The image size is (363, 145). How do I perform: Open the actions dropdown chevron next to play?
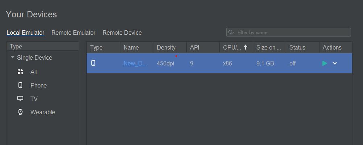tap(334, 63)
